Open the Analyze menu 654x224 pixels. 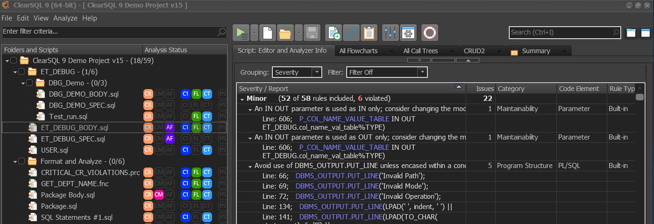click(x=65, y=18)
